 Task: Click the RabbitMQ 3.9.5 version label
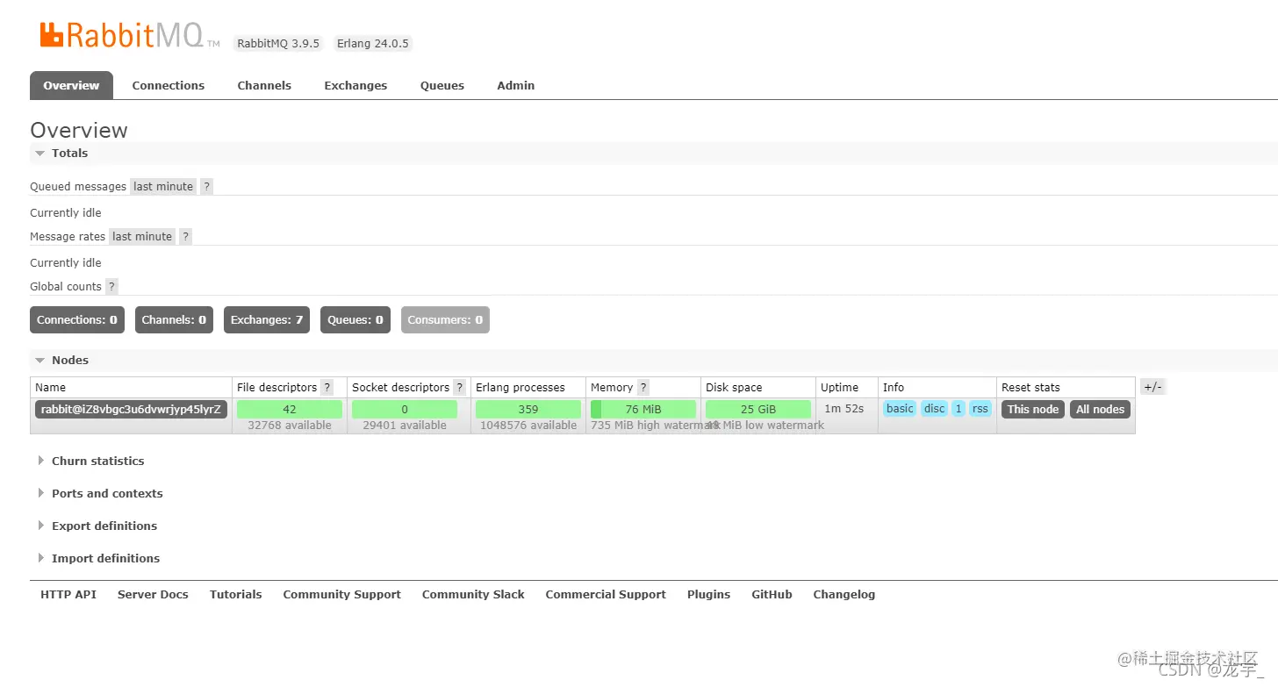click(278, 43)
